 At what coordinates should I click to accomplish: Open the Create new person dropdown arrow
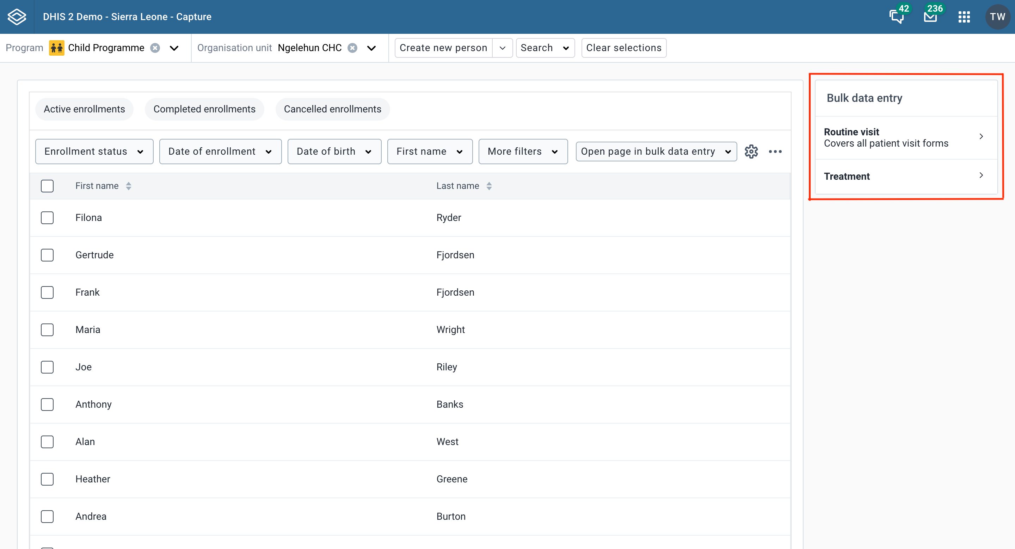[x=503, y=48]
